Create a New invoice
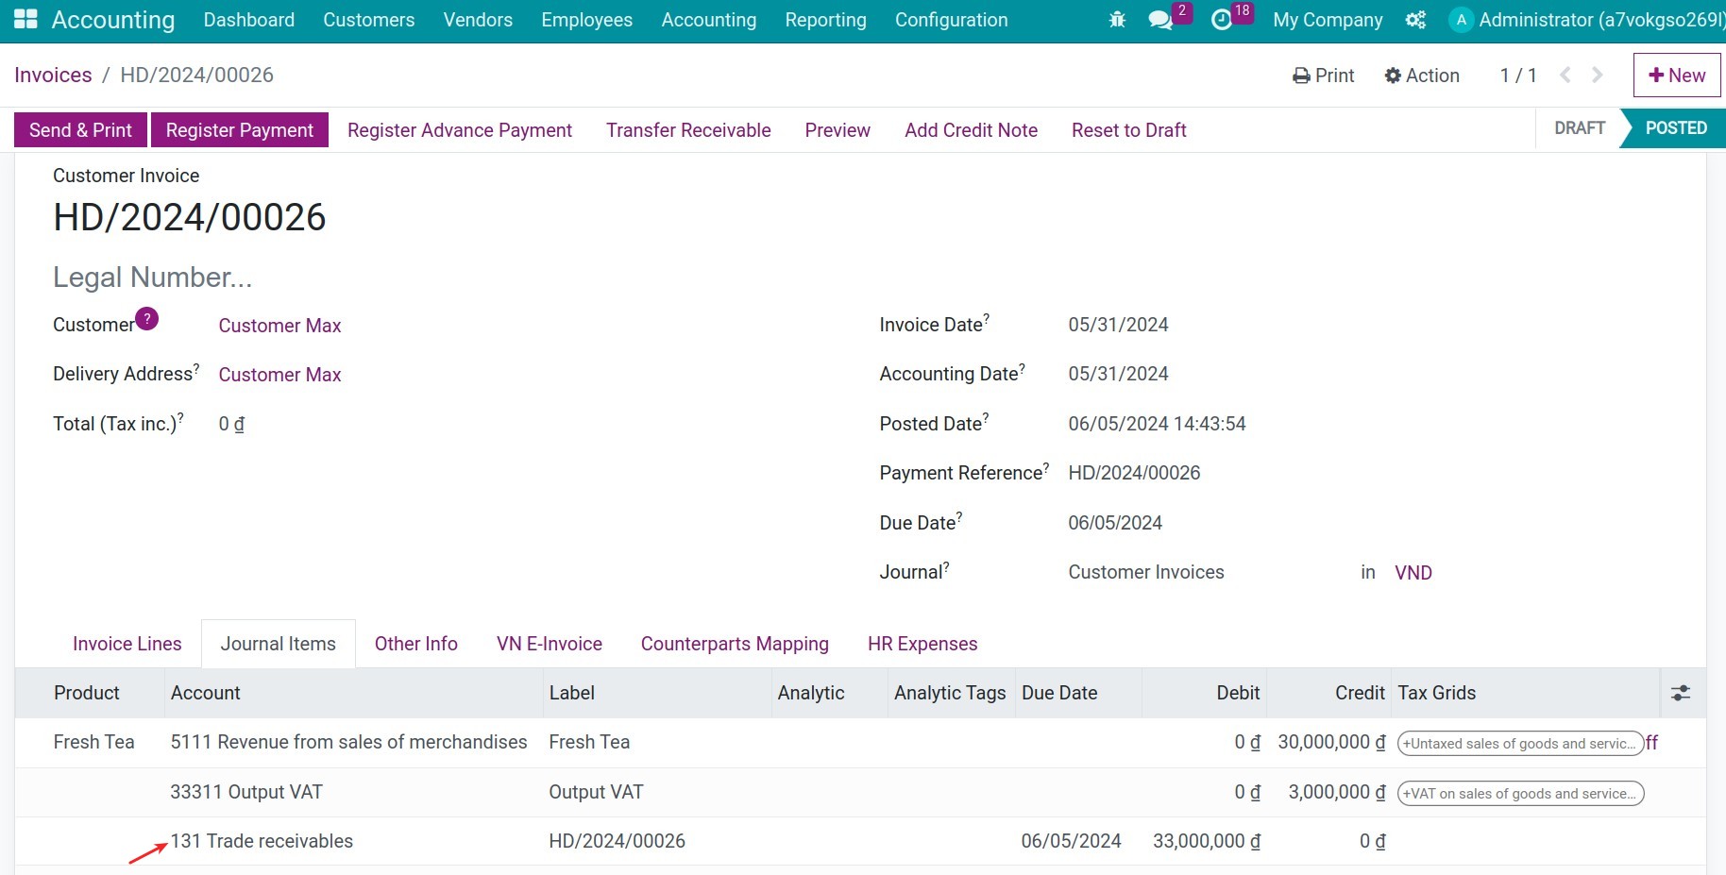The image size is (1726, 875). (x=1677, y=75)
